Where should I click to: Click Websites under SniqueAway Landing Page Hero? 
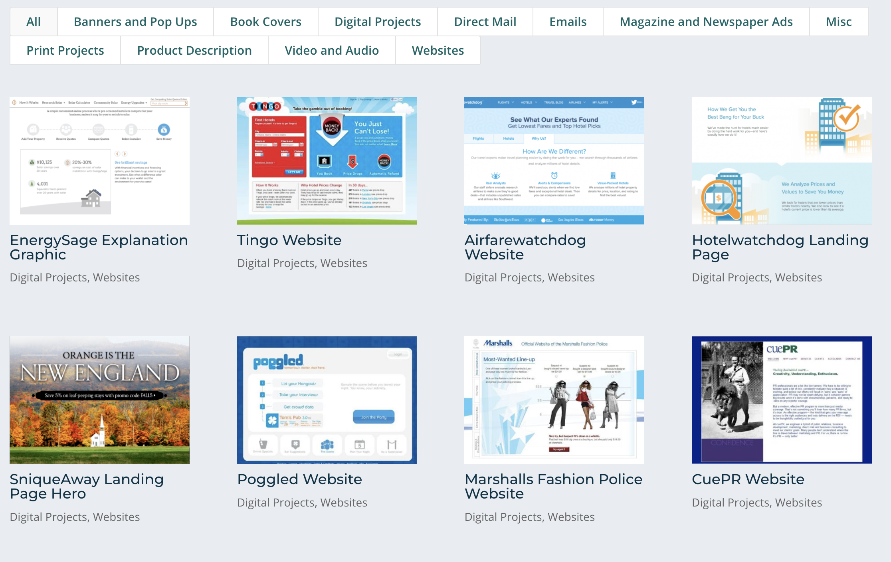click(116, 517)
